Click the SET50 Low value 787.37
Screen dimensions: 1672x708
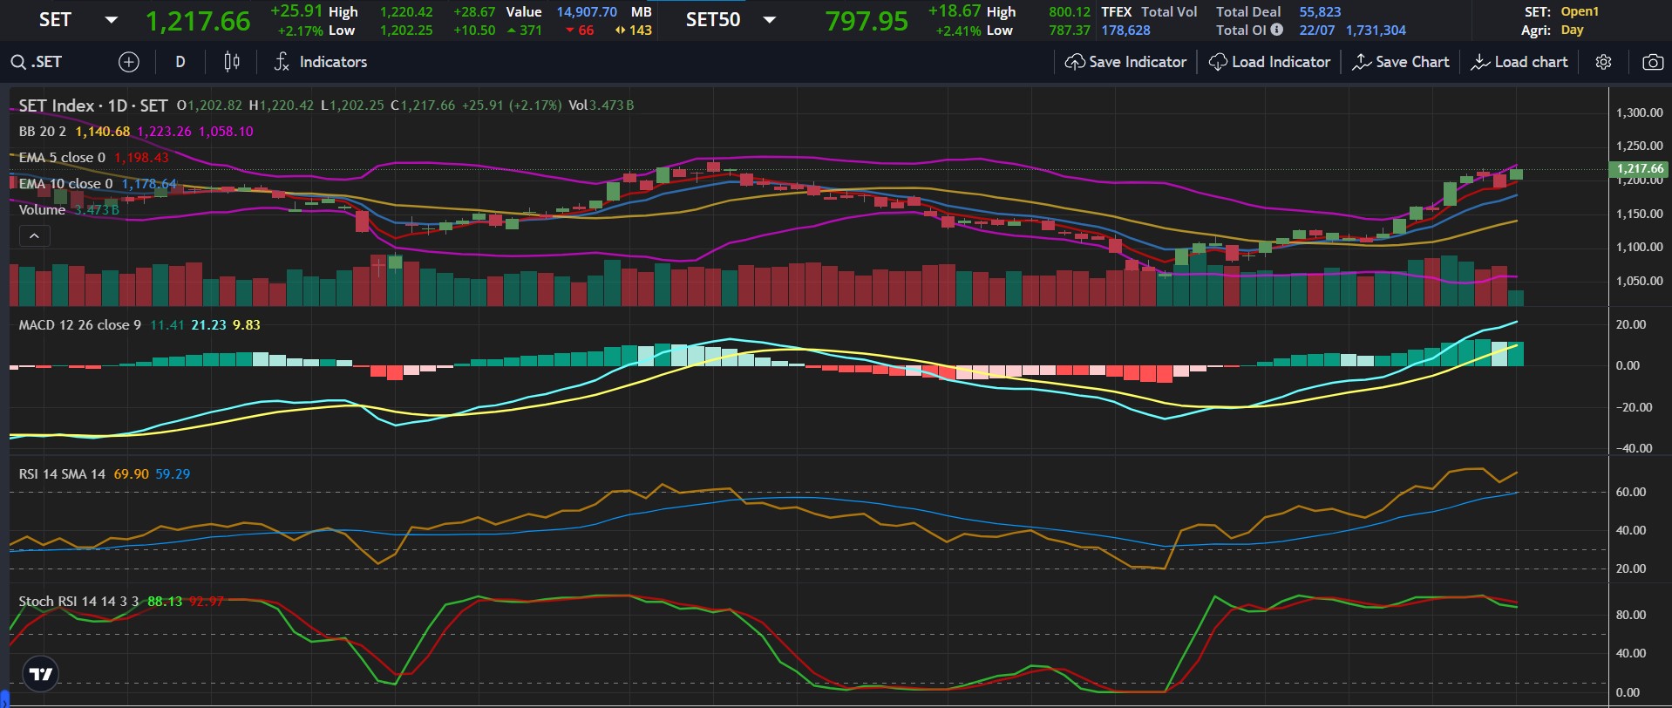[1069, 31]
